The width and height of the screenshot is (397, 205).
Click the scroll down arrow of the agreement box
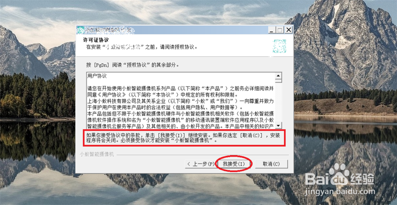click(279, 125)
